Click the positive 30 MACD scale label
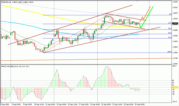The height and width of the screenshot is (106, 179). (x=173, y=83)
